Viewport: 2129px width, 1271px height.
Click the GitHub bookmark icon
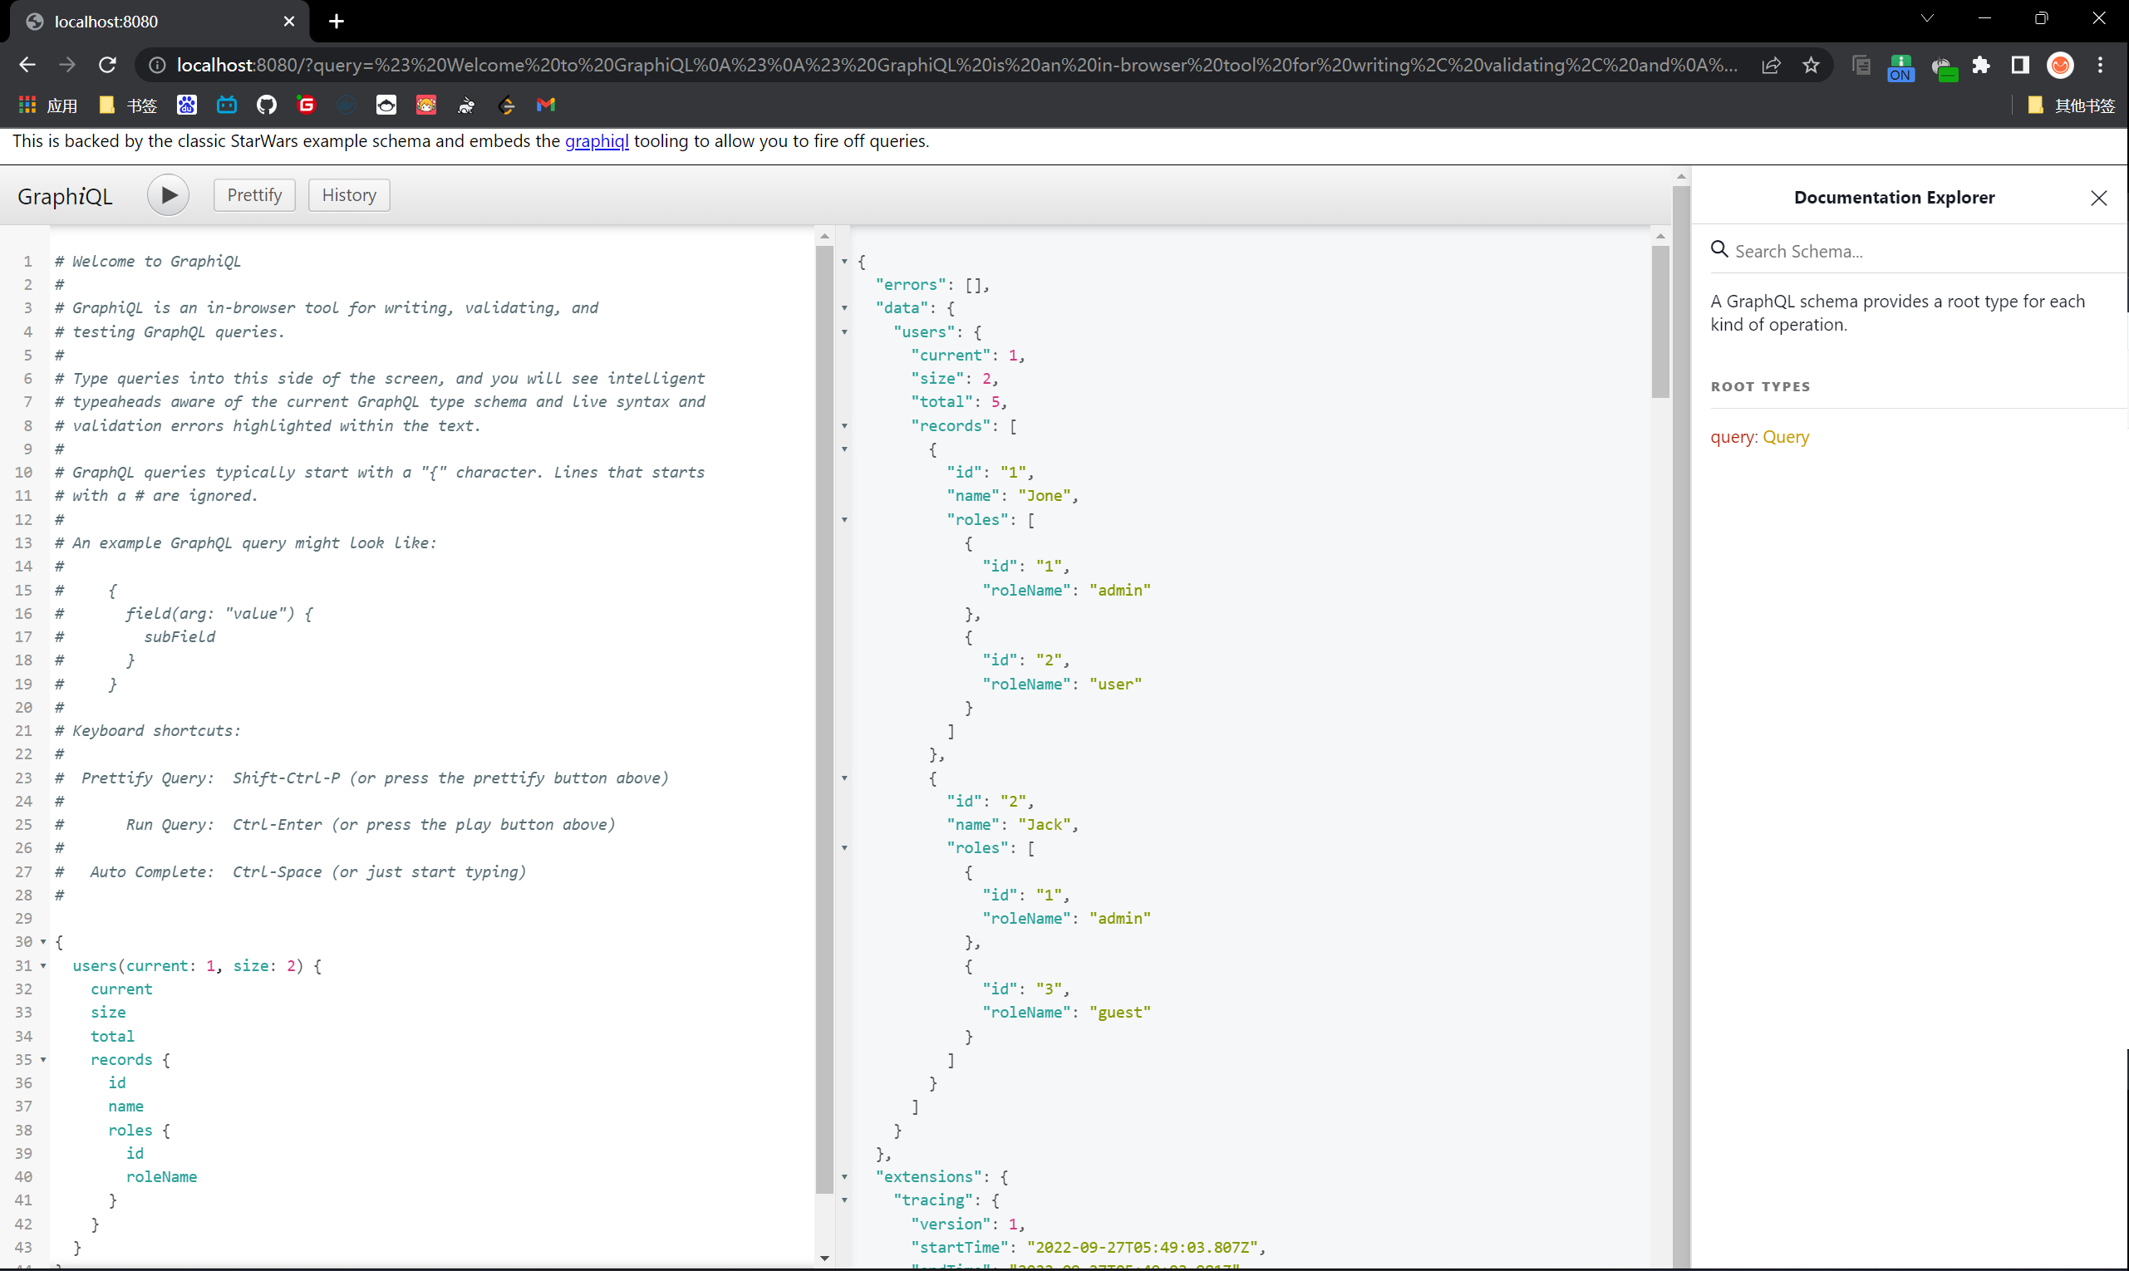267,105
